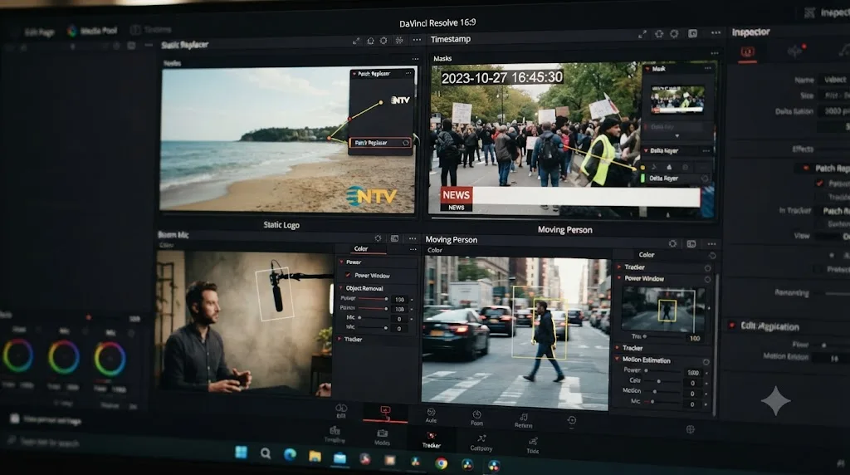The image size is (850, 475).
Task: Expand the Tracker section in Boom Mic panel
Action: click(x=340, y=339)
